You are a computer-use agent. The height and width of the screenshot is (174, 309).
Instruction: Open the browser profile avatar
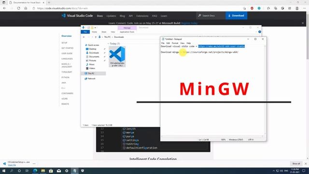pos(297,8)
